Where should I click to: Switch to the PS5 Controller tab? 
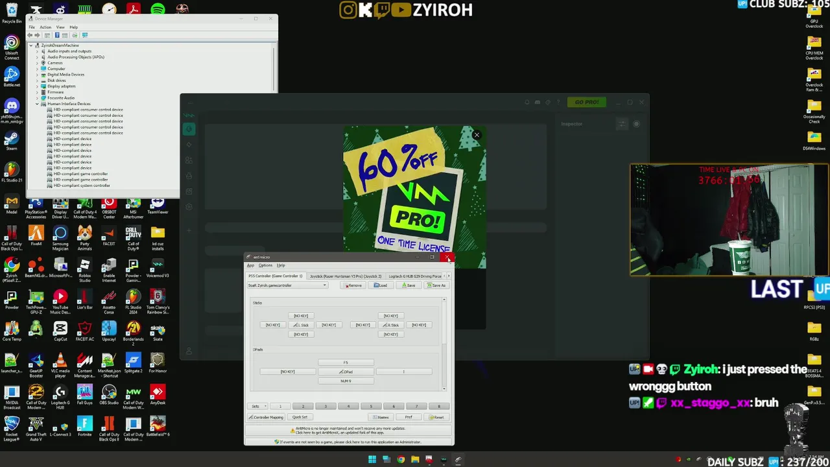pos(276,276)
